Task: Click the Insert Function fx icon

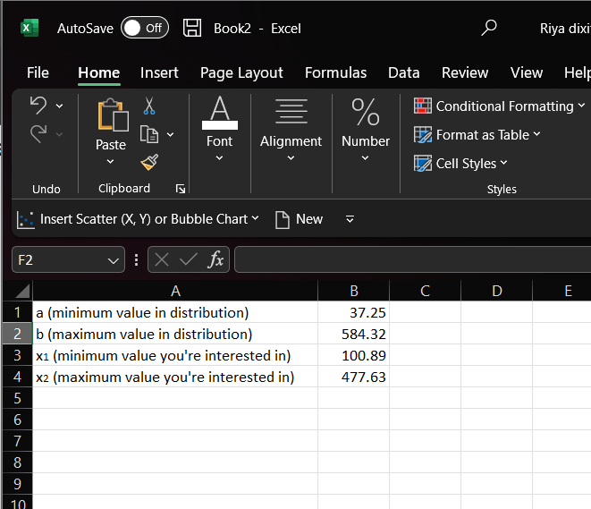Action: point(215,260)
